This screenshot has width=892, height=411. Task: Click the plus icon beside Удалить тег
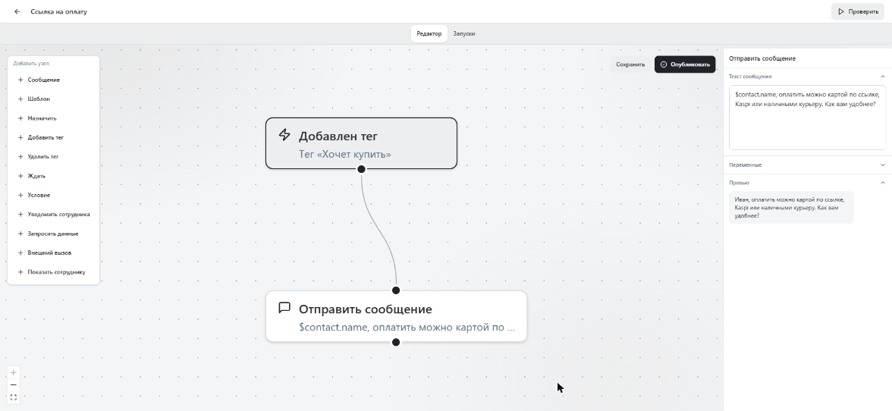point(20,156)
